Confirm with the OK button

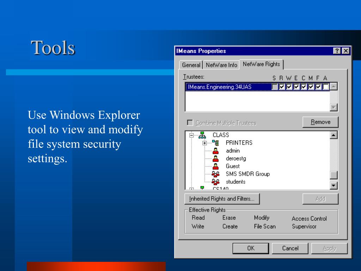(251, 248)
